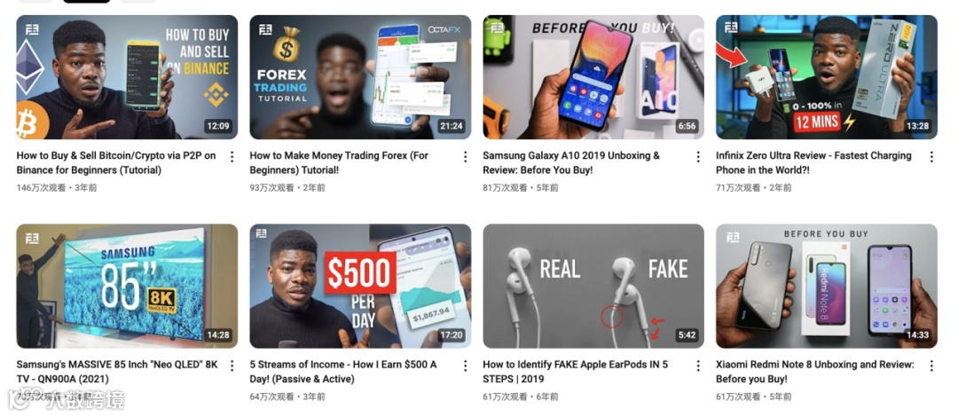The width and height of the screenshot is (958, 417).
Task: Open title link Xiaomi Redmi Note 8 Unboxing
Action: point(815,372)
